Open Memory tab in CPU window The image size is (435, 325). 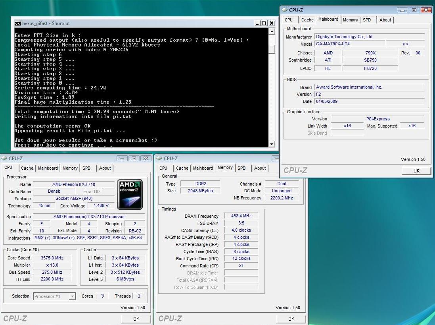click(70, 168)
